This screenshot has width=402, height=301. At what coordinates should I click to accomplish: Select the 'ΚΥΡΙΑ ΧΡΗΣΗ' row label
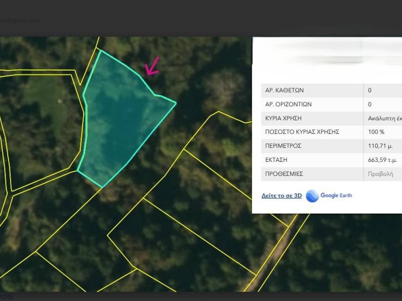click(x=283, y=118)
